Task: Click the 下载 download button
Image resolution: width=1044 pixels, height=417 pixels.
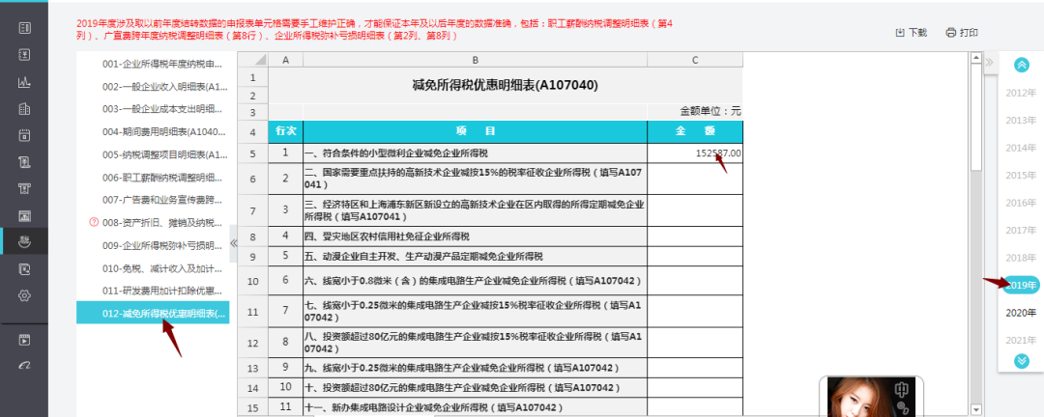Action: 912,32
